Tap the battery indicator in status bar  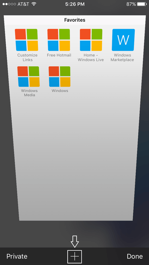tap(142, 4)
